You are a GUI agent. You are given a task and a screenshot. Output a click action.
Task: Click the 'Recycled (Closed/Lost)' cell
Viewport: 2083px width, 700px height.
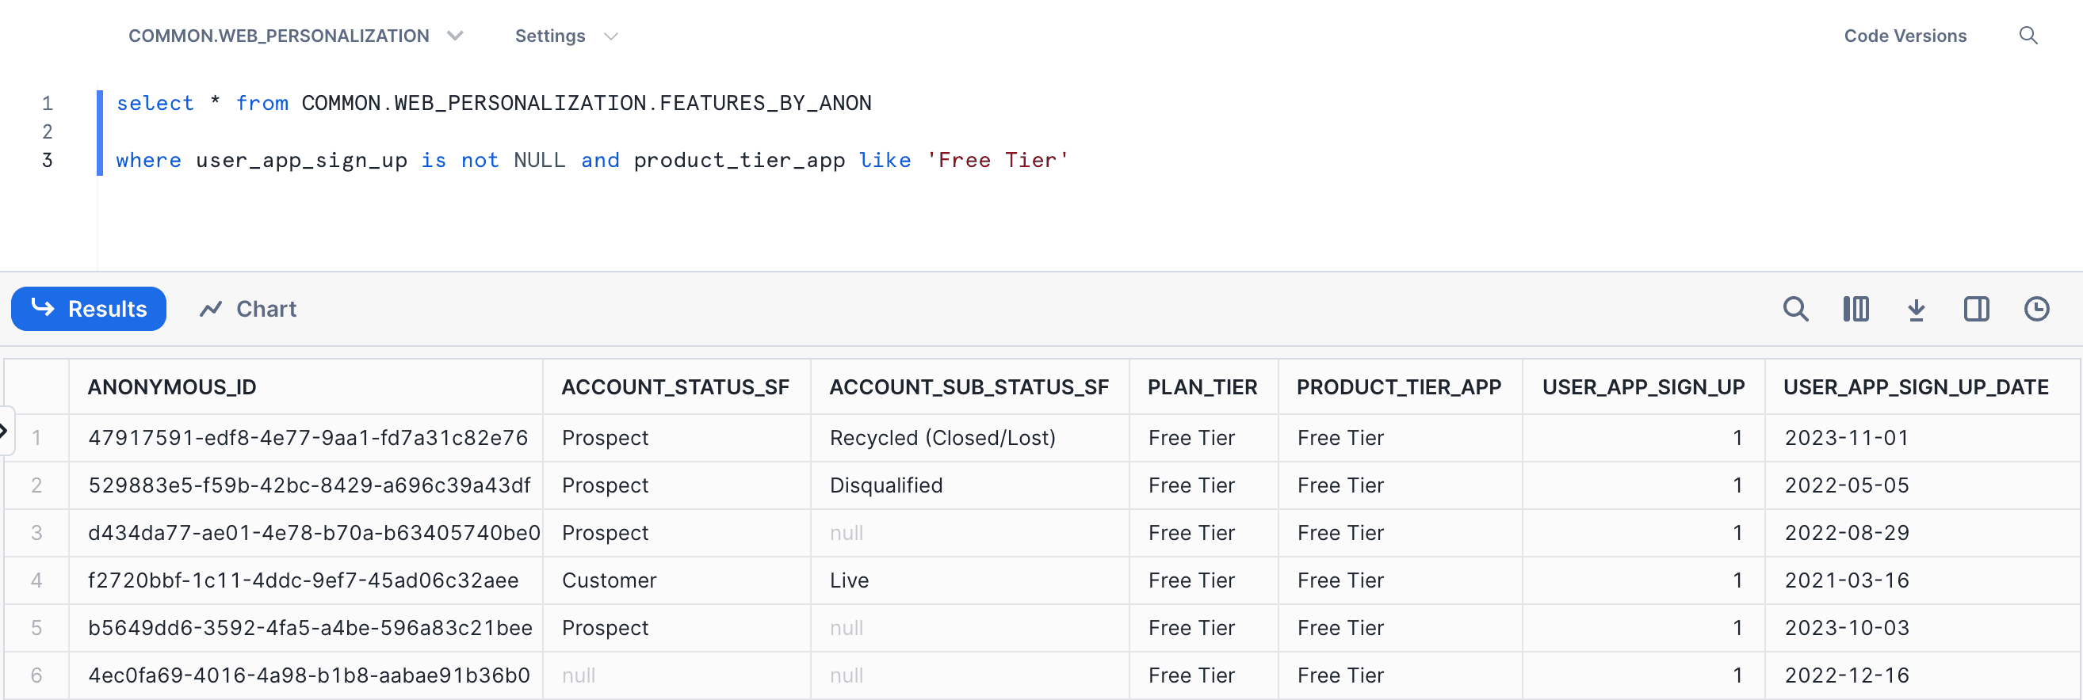[942, 438]
